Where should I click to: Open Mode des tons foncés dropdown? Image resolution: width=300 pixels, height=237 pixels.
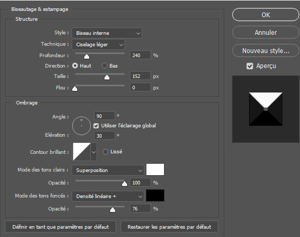coord(108,196)
